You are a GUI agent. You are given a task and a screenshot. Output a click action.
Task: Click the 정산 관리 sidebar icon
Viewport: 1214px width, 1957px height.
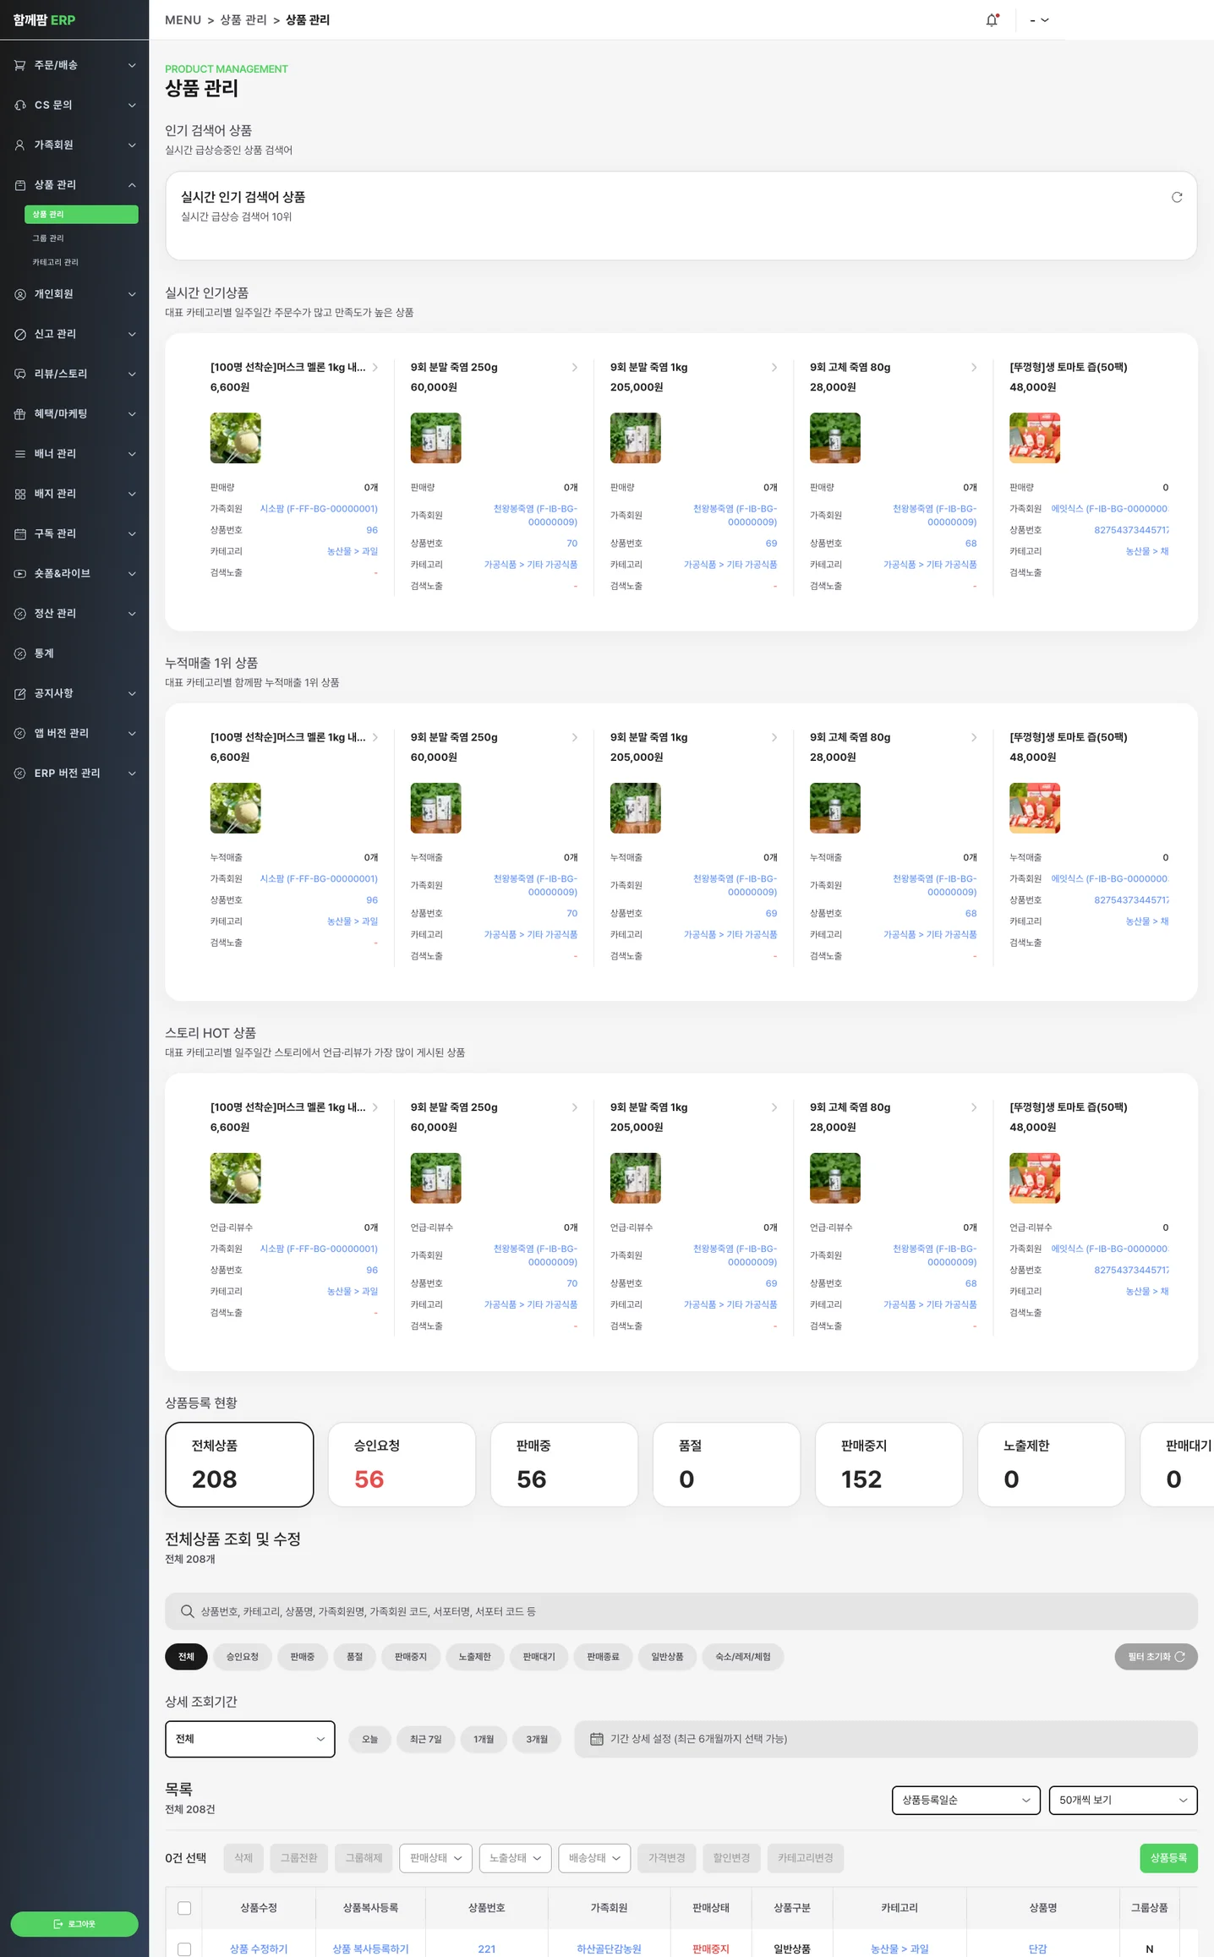coord(20,614)
